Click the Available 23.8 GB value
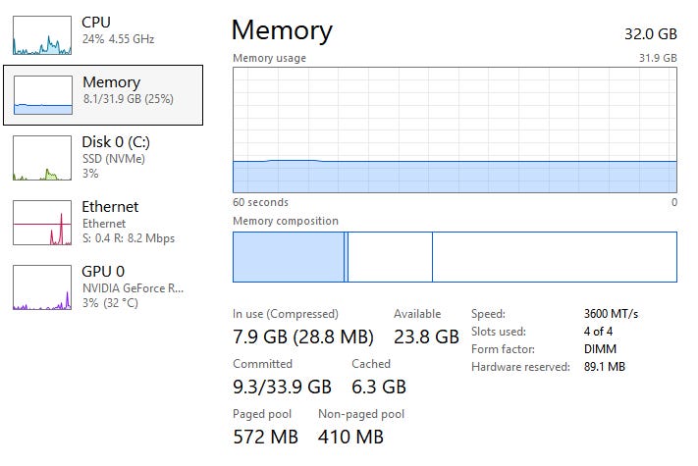The width and height of the screenshot is (698, 466). 426,337
